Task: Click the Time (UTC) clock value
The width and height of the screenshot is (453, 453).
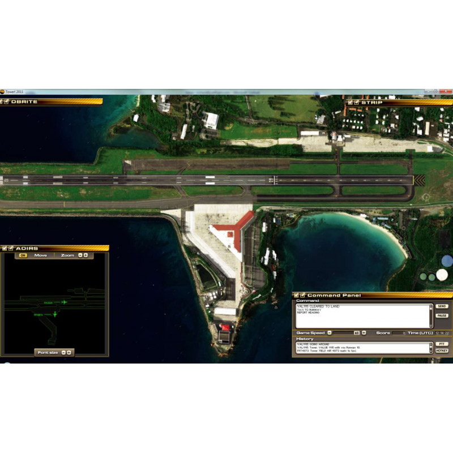Action: coord(442,333)
